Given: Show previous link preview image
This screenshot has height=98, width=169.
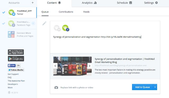Looking at the screenshot, I should coord(55,66).
